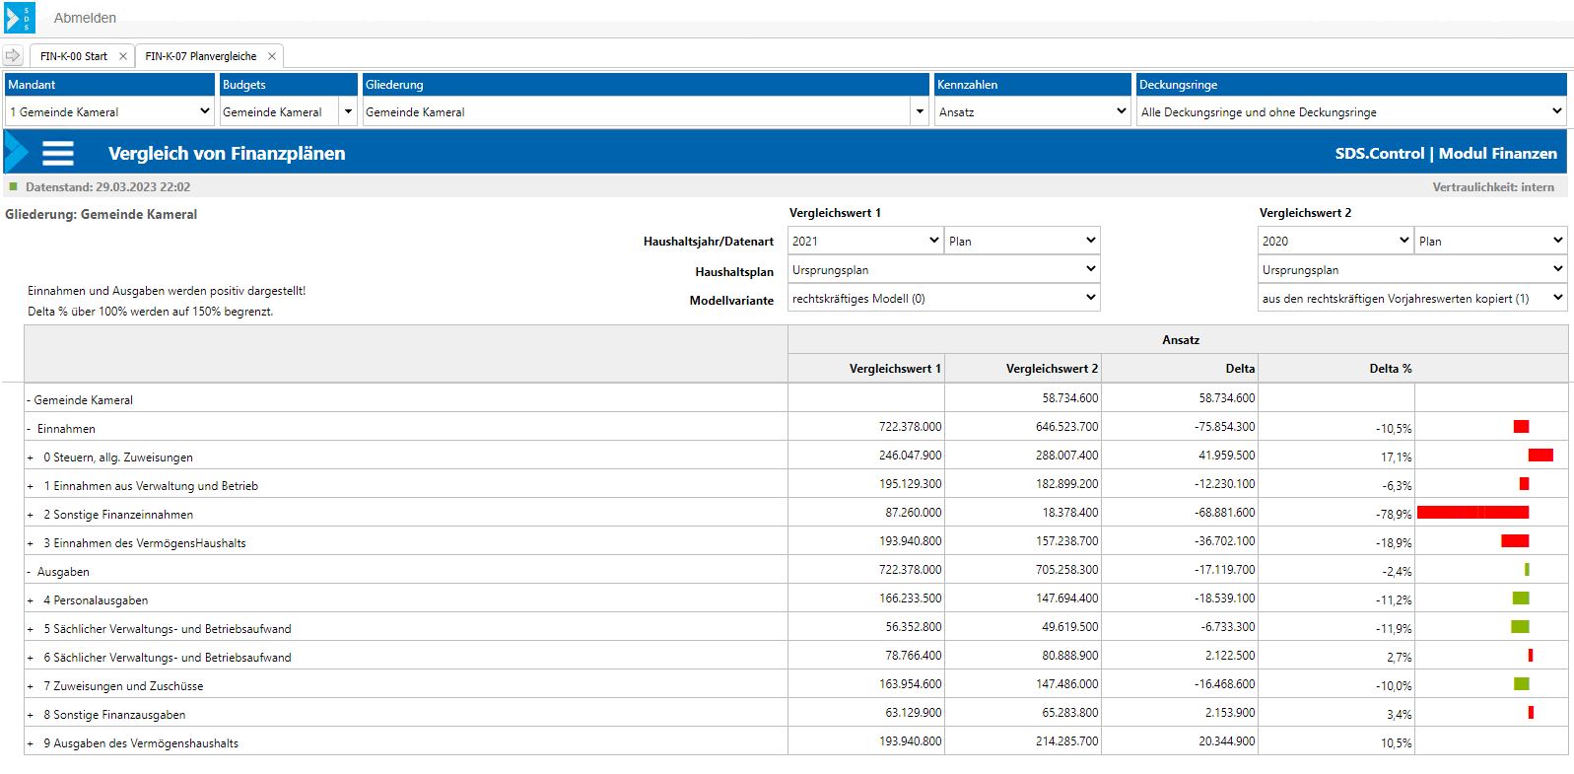Close the FIN-K-00 Start tab
The height and width of the screenshot is (774, 1574).
coord(123,56)
